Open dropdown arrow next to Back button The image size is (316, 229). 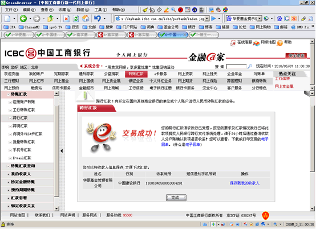pyautogui.click(x=30, y=19)
